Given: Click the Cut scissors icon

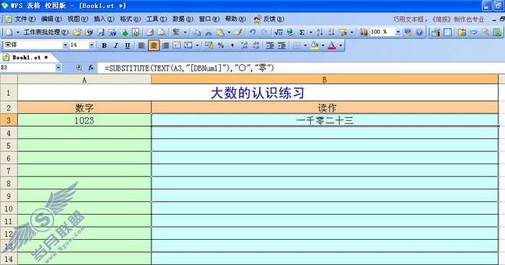Looking at the screenshot, I should click(x=208, y=32).
